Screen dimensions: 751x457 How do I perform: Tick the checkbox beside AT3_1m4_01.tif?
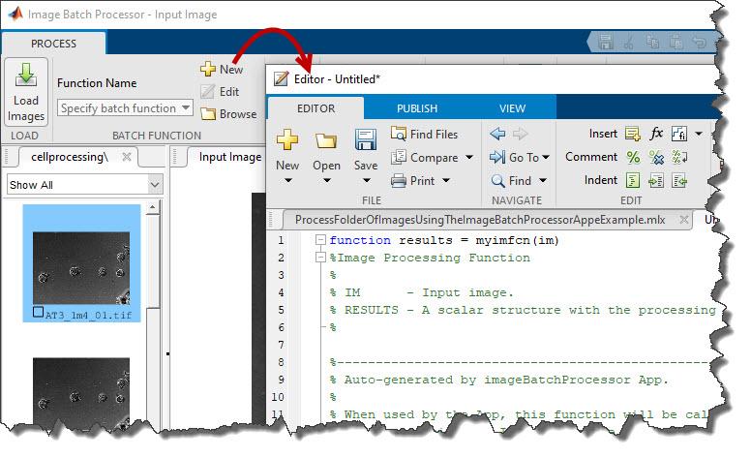coord(39,313)
